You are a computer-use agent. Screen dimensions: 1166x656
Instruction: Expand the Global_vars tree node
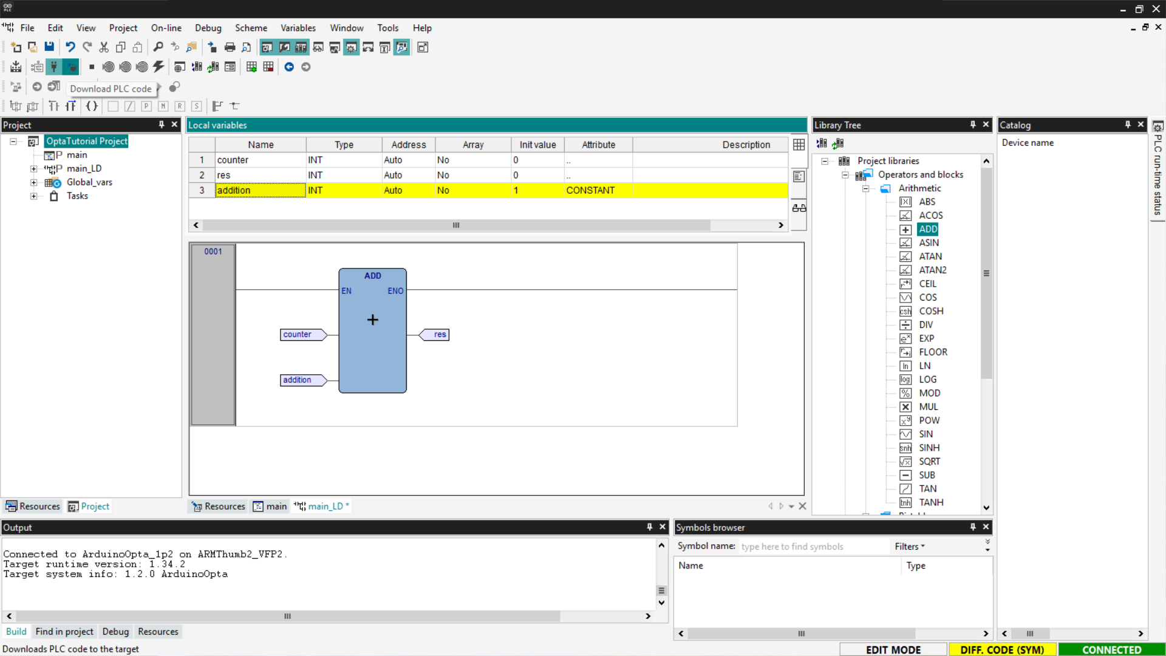(x=34, y=182)
